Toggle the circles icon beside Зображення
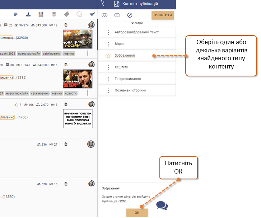261x218 pixels. pyautogui.click(x=108, y=56)
